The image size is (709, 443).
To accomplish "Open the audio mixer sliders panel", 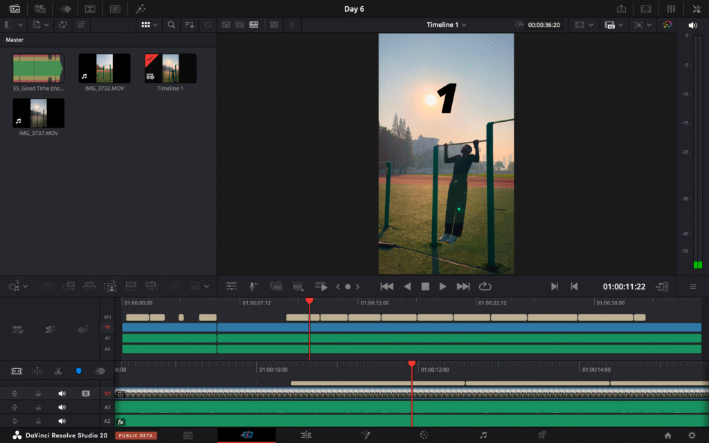I will pyautogui.click(x=671, y=9).
